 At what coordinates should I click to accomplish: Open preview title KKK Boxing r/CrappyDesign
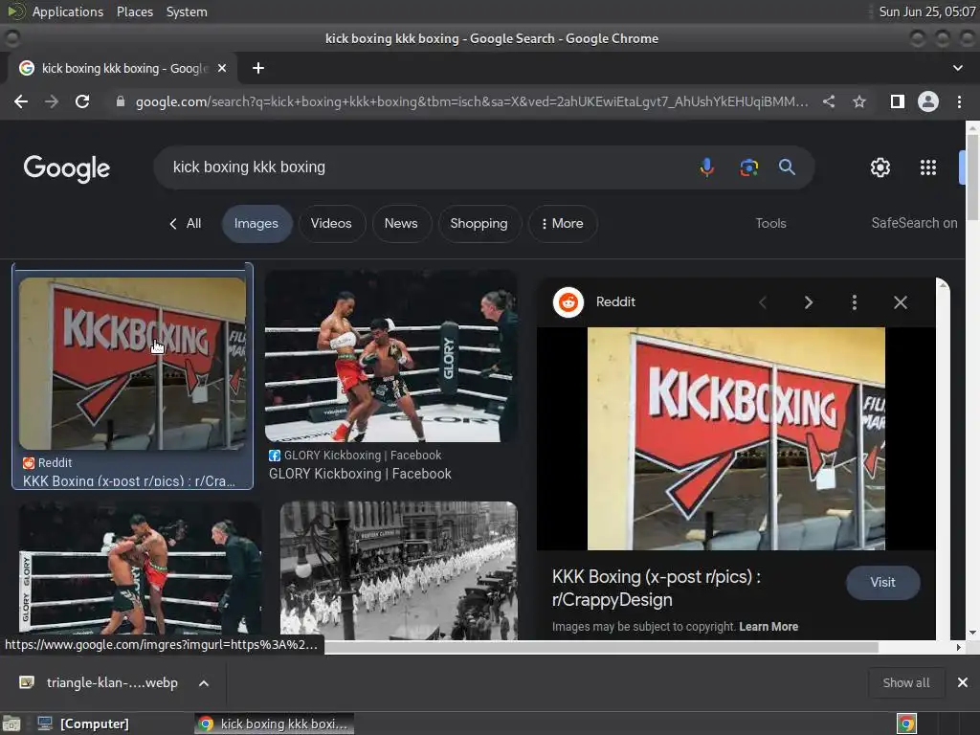[657, 589]
